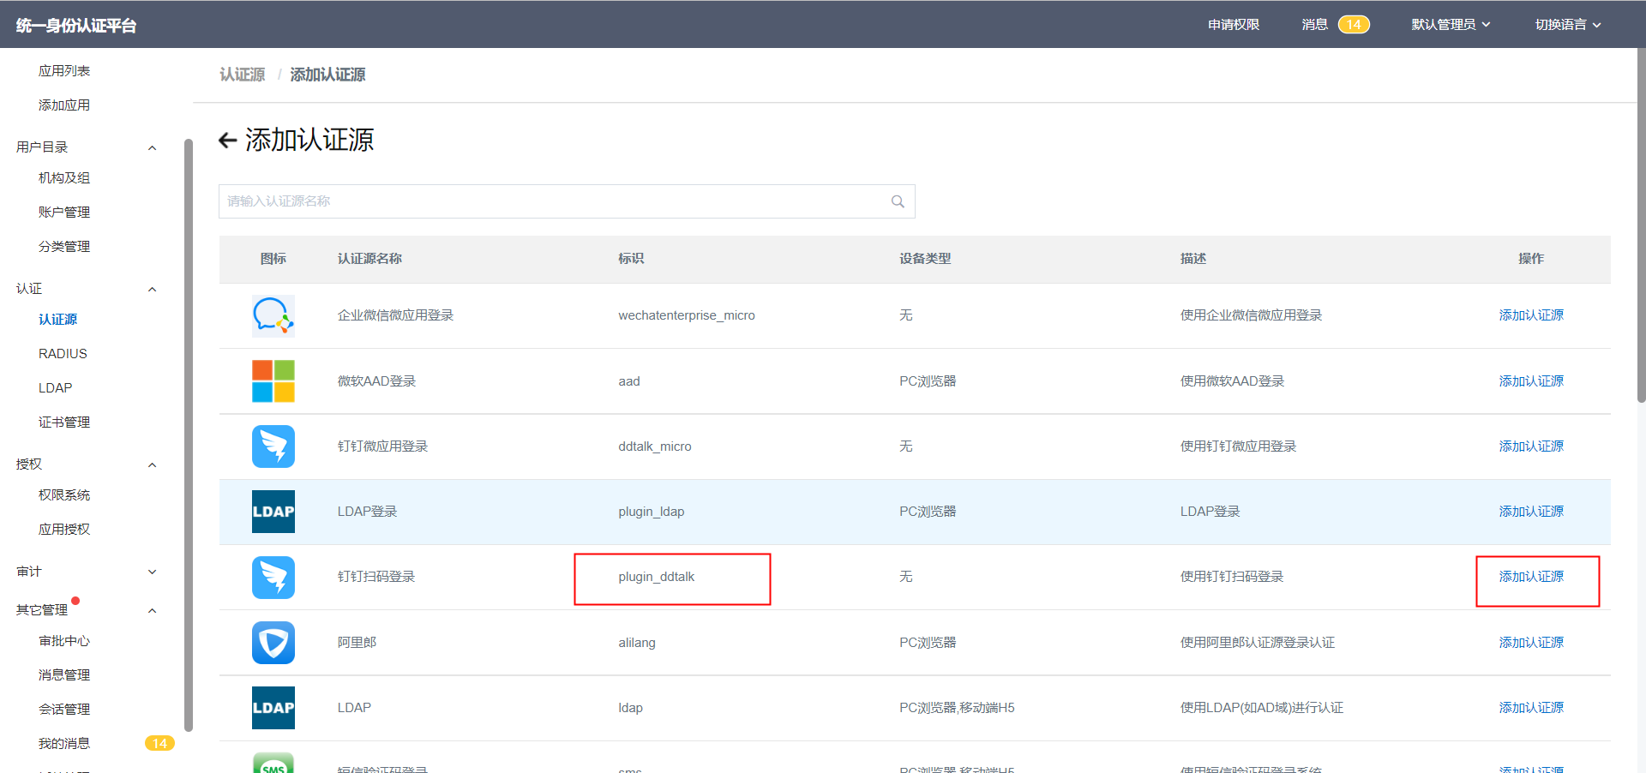Click 申请权限 in the top bar
Viewport: 1646px width, 773px height.
(1234, 25)
